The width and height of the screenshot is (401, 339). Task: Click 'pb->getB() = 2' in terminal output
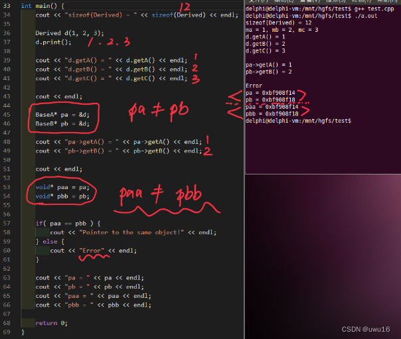tap(268, 72)
